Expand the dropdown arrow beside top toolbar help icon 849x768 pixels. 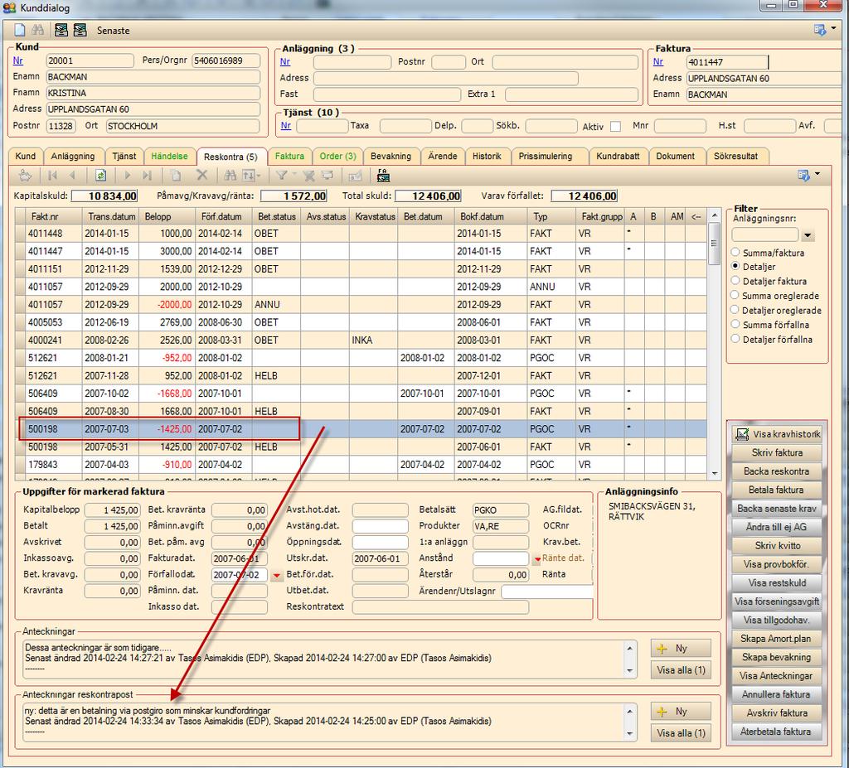point(833,28)
